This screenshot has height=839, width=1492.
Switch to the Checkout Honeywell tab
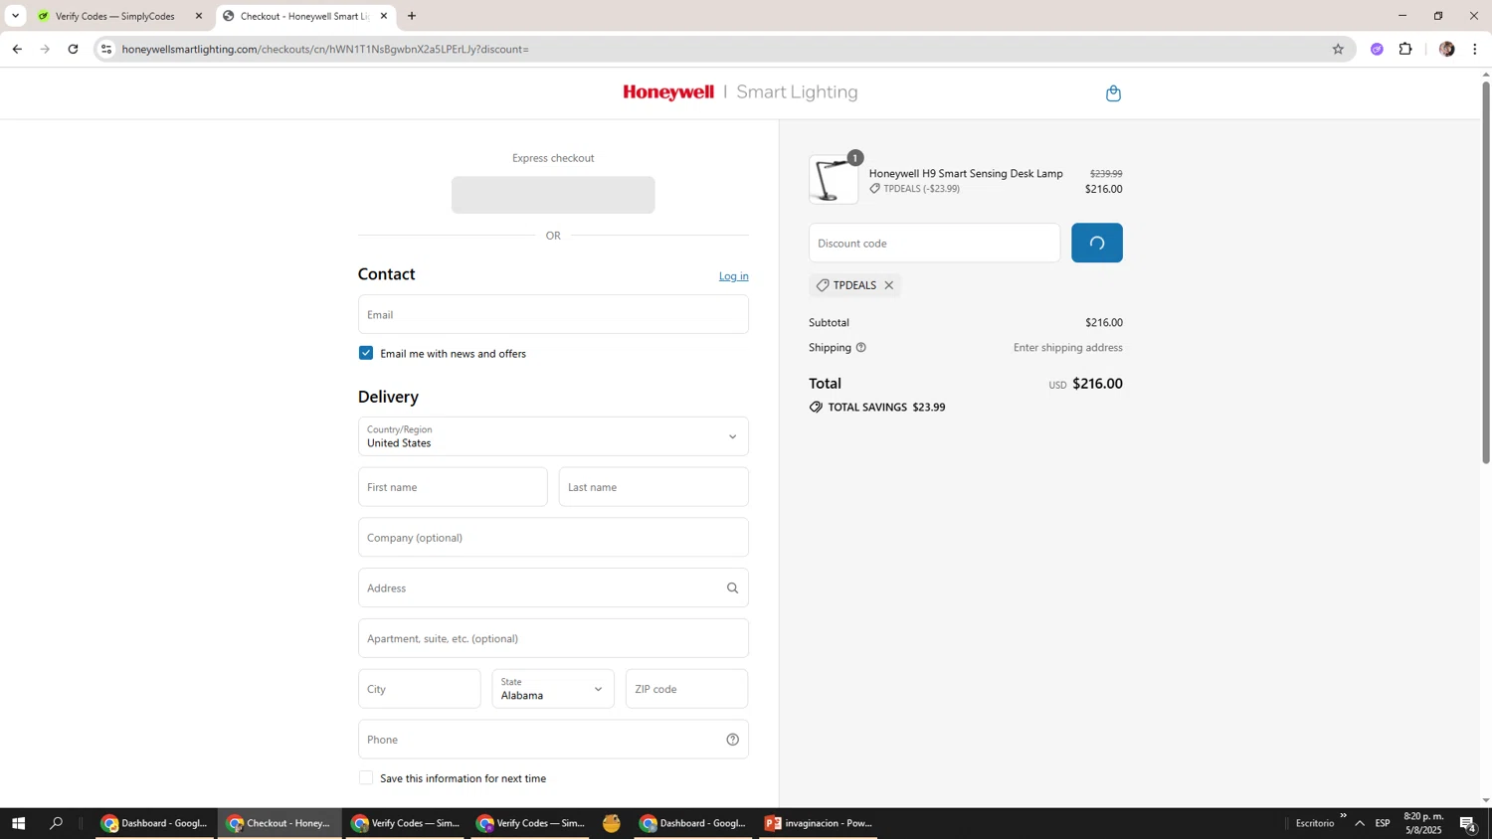point(304,16)
